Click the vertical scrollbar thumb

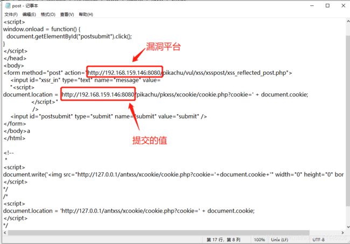click(348, 121)
